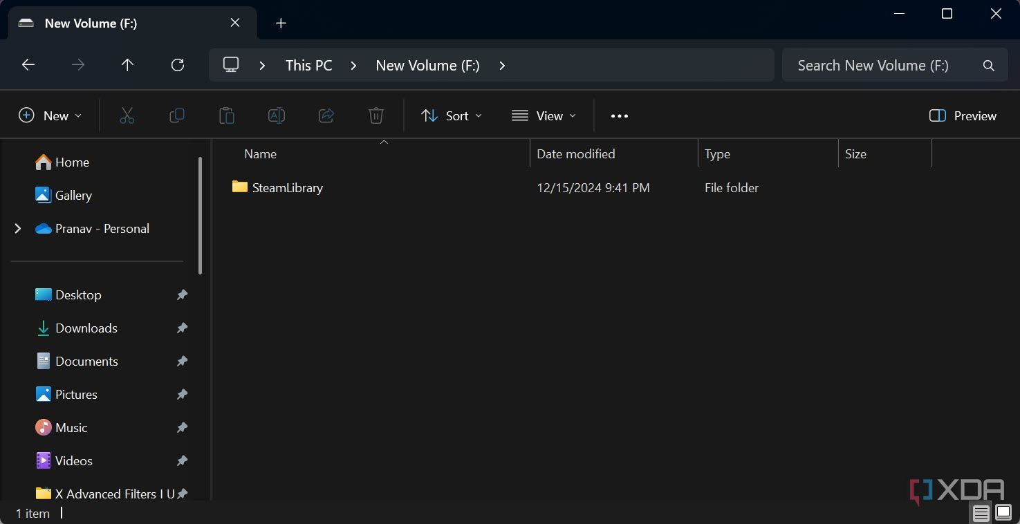Close the New Volume (F:) tab

235,23
